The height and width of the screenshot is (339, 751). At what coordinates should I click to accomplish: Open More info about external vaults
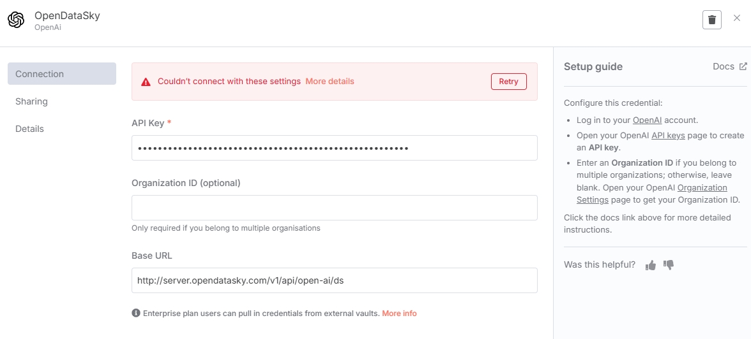(x=400, y=313)
